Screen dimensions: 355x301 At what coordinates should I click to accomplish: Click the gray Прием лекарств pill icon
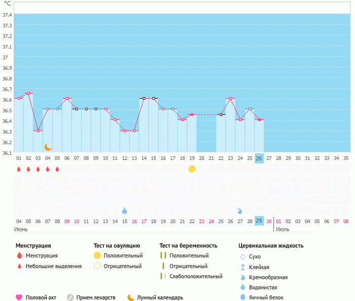70,297
